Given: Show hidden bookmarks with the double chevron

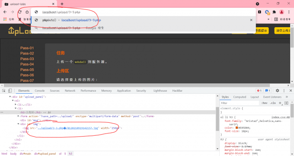Looking at the screenshot, I should (268, 19).
